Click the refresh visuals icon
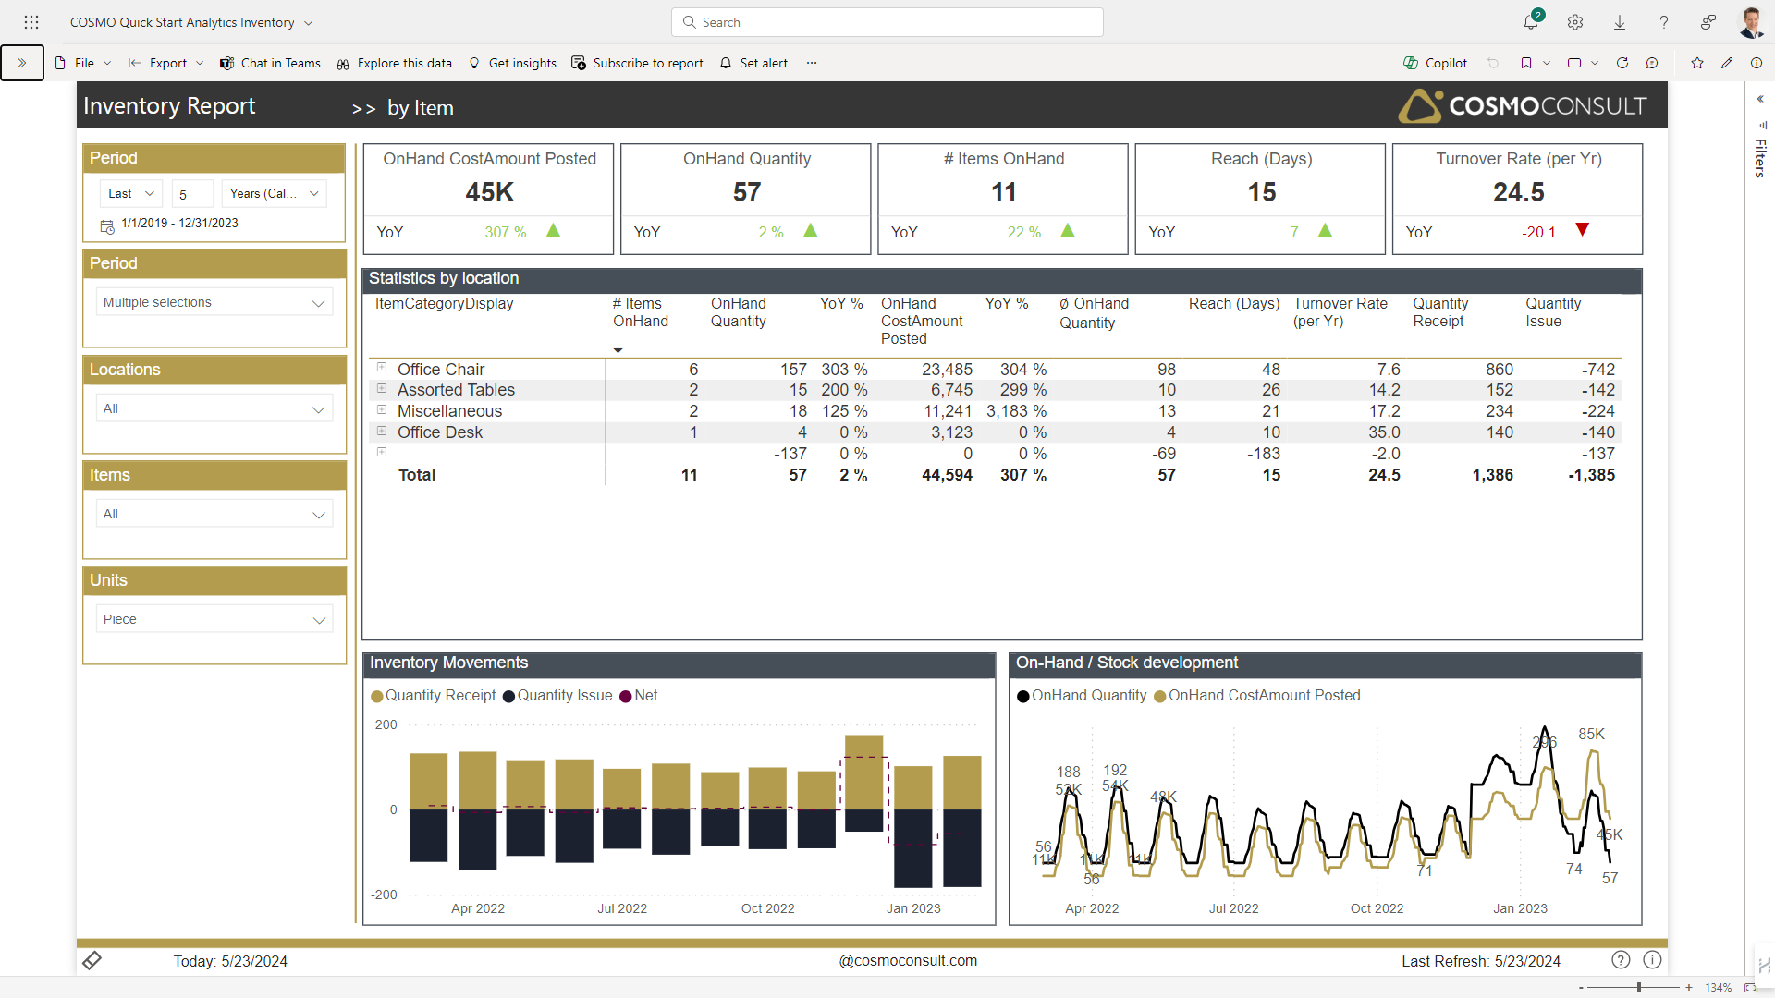This screenshot has width=1775, height=998. pos(1622,63)
